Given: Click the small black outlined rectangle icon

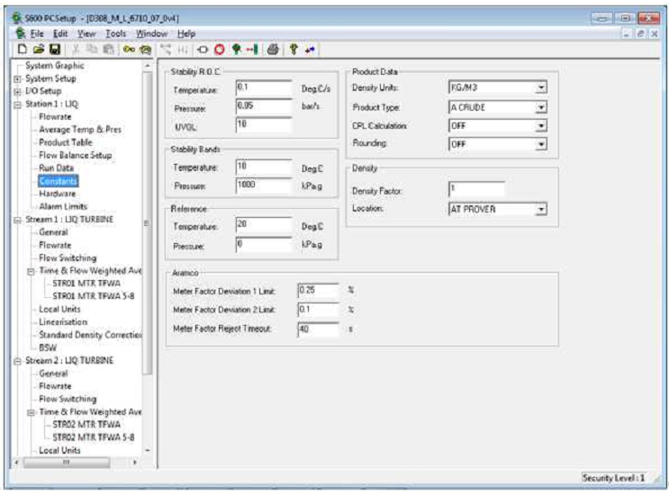Looking at the screenshot, I should click(x=203, y=50).
